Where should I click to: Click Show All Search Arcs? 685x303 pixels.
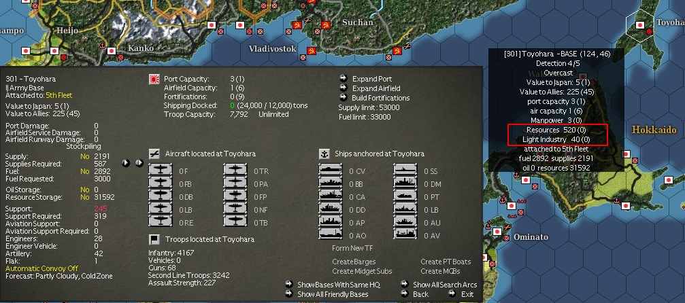pos(445,285)
